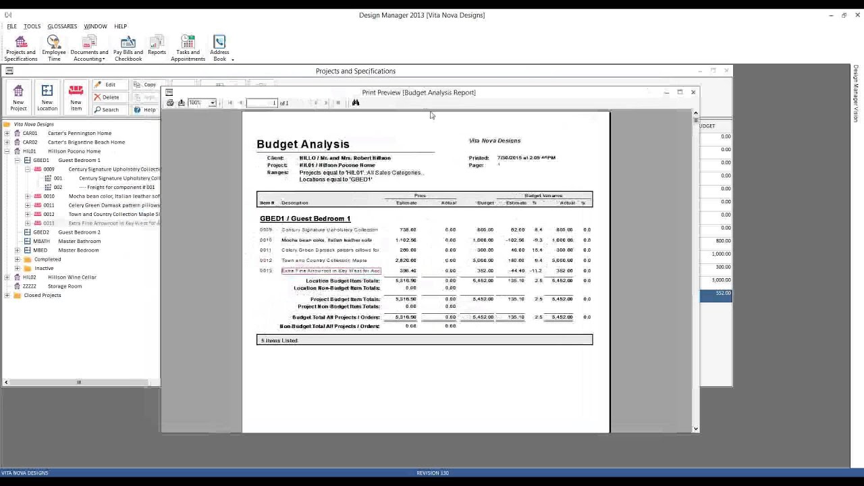The image size is (864, 486).
Task: Open the FILE menu
Action: pyautogui.click(x=11, y=26)
